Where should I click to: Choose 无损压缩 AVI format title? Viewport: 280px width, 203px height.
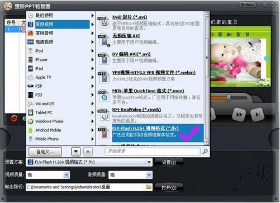pyautogui.click(x=126, y=36)
